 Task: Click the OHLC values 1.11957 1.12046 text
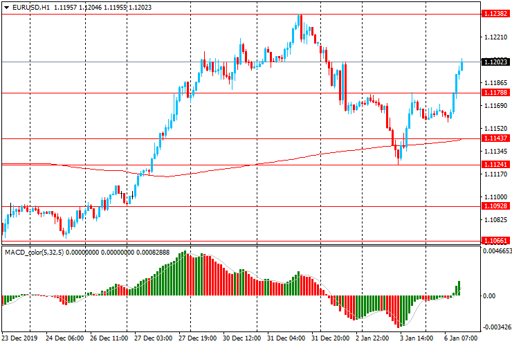(77, 7)
